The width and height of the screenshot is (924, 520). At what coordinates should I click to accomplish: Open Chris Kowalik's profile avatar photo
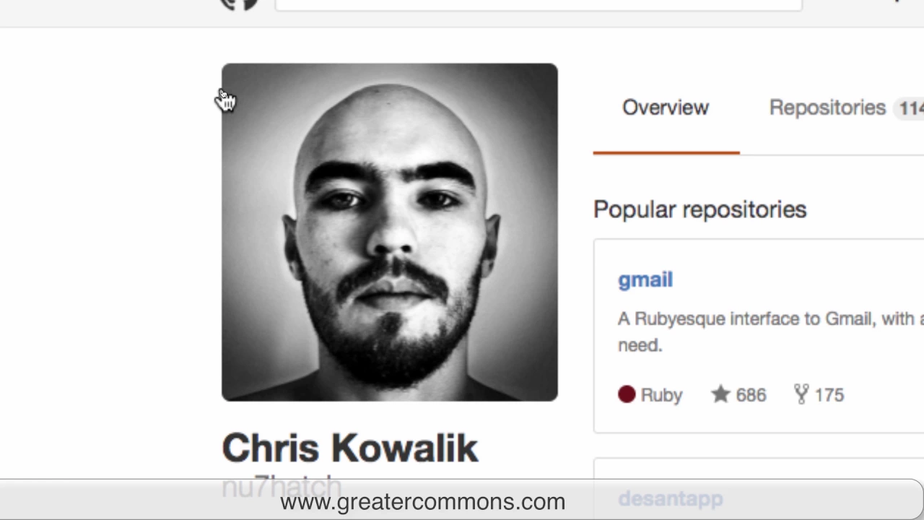pyautogui.click(x=390, y=232)
